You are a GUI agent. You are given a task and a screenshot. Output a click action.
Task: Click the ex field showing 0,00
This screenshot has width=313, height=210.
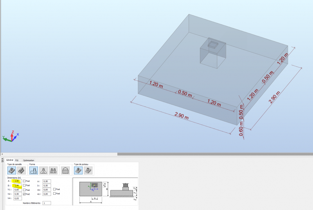(47, 190)
